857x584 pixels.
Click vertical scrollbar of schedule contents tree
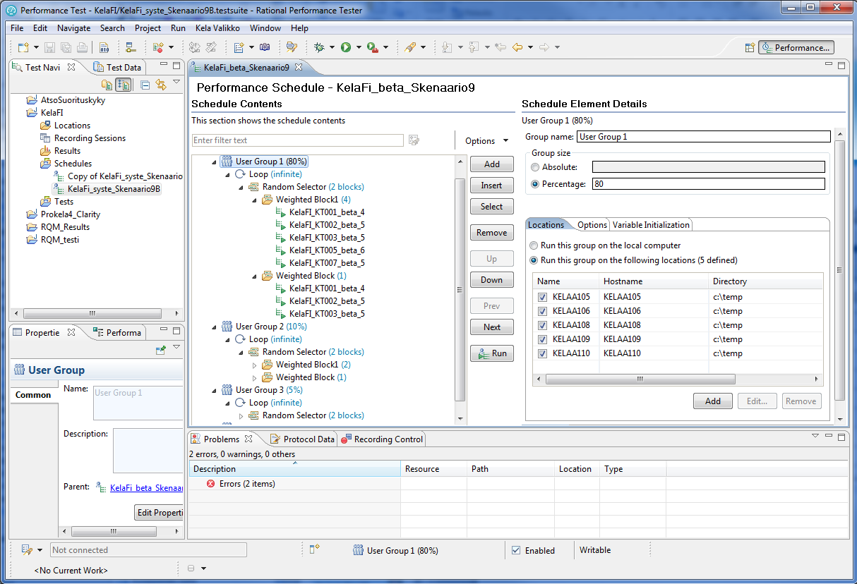pyautogui.click(x=460, y=289)
